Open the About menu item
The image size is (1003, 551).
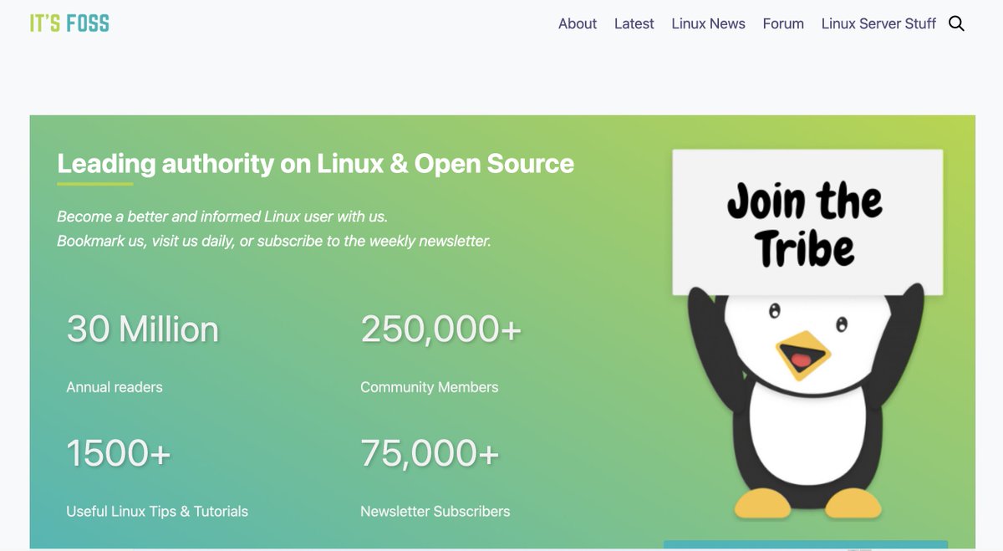pyautogui.click(x=578, y=23)
